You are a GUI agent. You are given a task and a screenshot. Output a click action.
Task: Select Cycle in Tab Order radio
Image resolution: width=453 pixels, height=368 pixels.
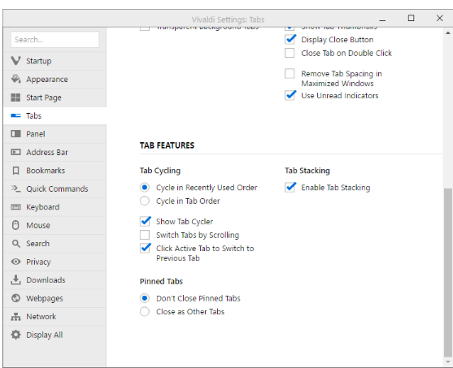[145, 201]
